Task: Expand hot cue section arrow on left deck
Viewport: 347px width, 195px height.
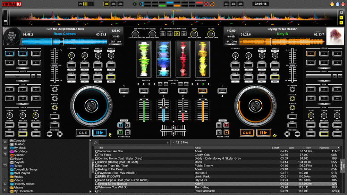Action: click(23, 68)
